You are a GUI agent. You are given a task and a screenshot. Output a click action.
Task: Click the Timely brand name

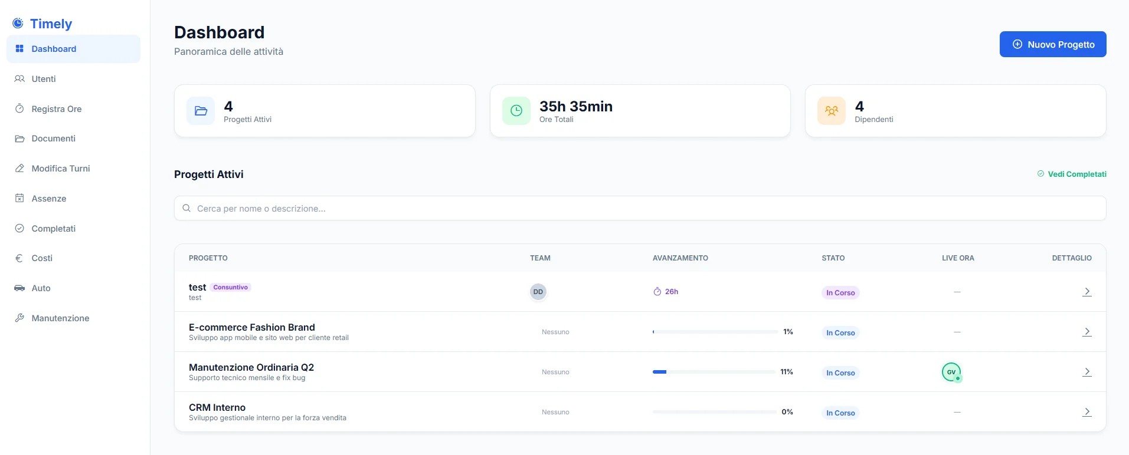click(51, 24)
